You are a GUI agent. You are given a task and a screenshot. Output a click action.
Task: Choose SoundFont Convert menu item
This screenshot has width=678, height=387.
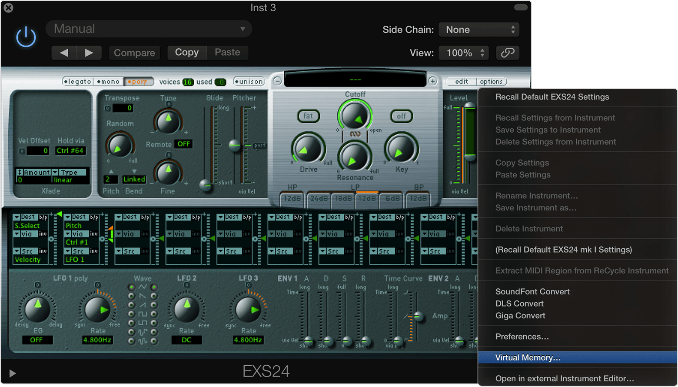[578, 292]
